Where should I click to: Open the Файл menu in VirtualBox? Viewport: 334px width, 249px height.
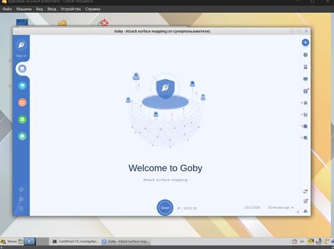[7, 9]
